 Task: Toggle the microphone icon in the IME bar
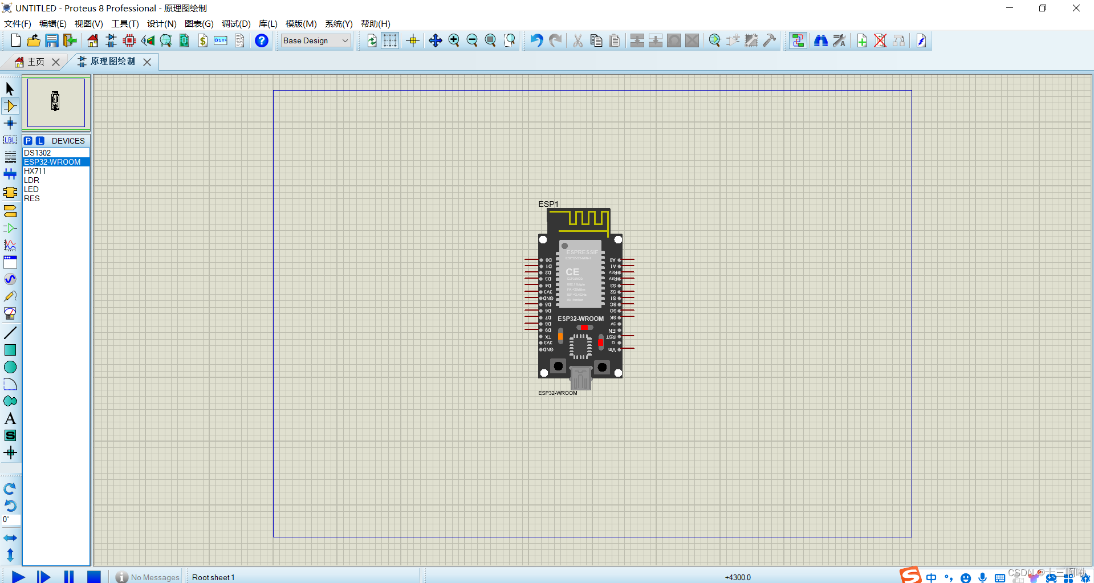point(982,577)
